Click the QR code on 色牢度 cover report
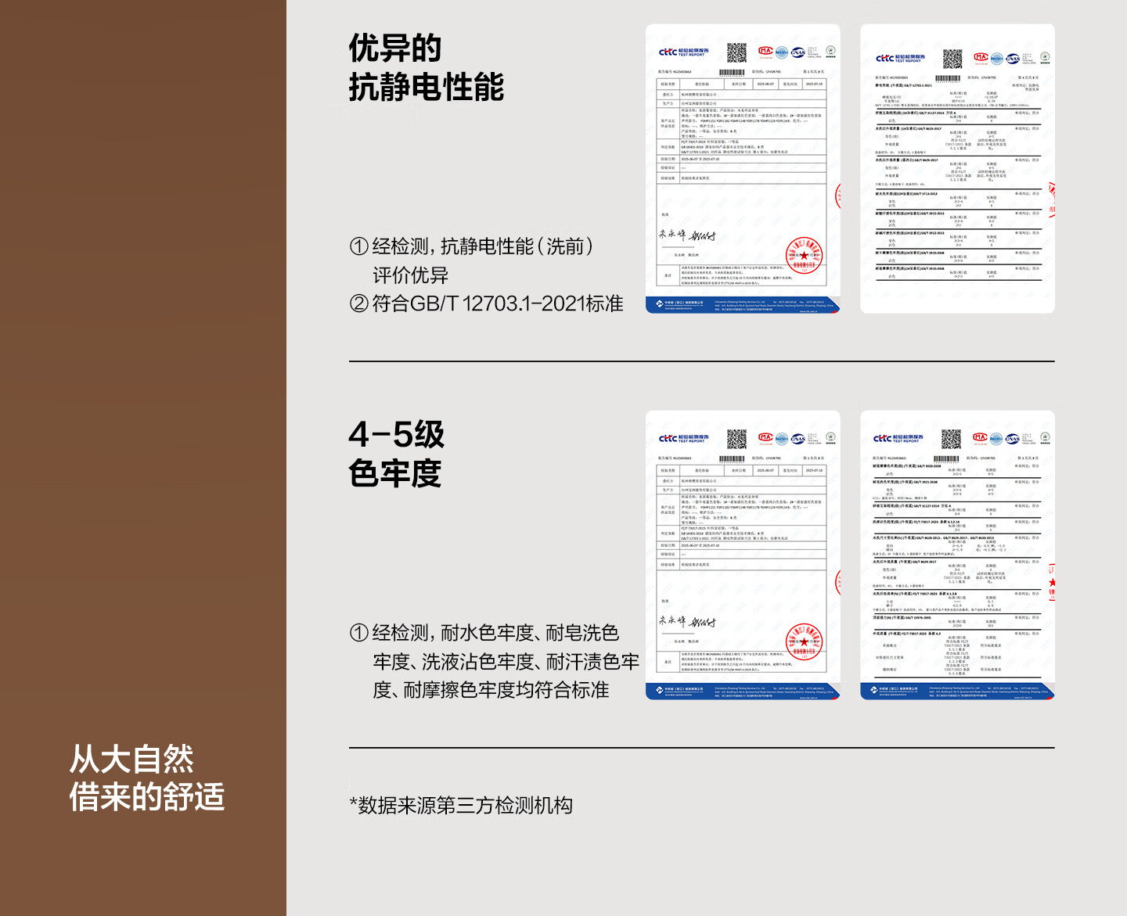The height and width of the screenshot is (916, 1127). [736, 439]
